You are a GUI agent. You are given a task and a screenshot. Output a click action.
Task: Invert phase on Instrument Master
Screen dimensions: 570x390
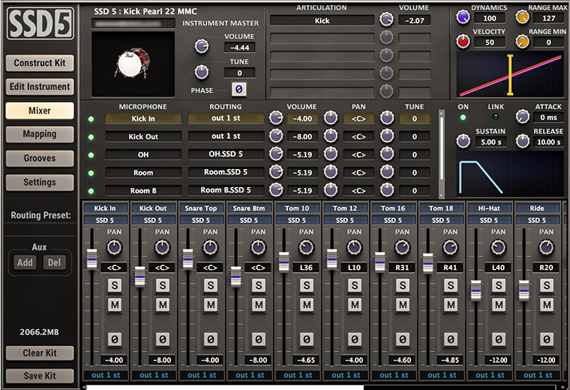(239, 90)
